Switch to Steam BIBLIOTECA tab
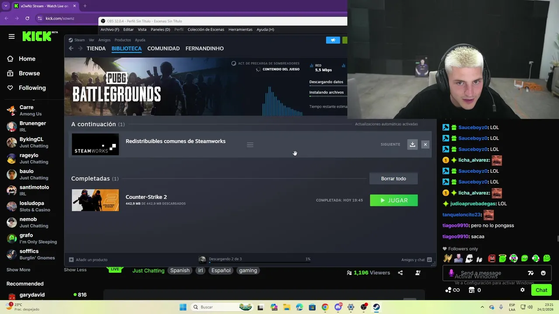 click(126, 48)
